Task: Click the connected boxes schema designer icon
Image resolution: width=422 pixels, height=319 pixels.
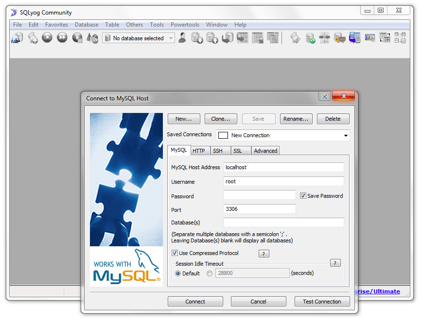Action: point(400,38)
